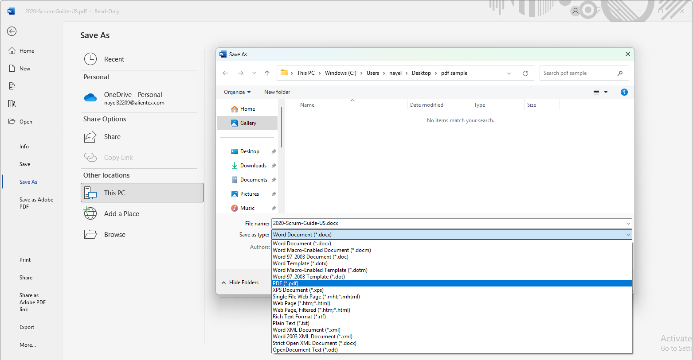This screenshot has width=693, height=360.
Task: Expand the address bar previous locations dropdown
Action: pyautogui.click(x=509, y=73)
